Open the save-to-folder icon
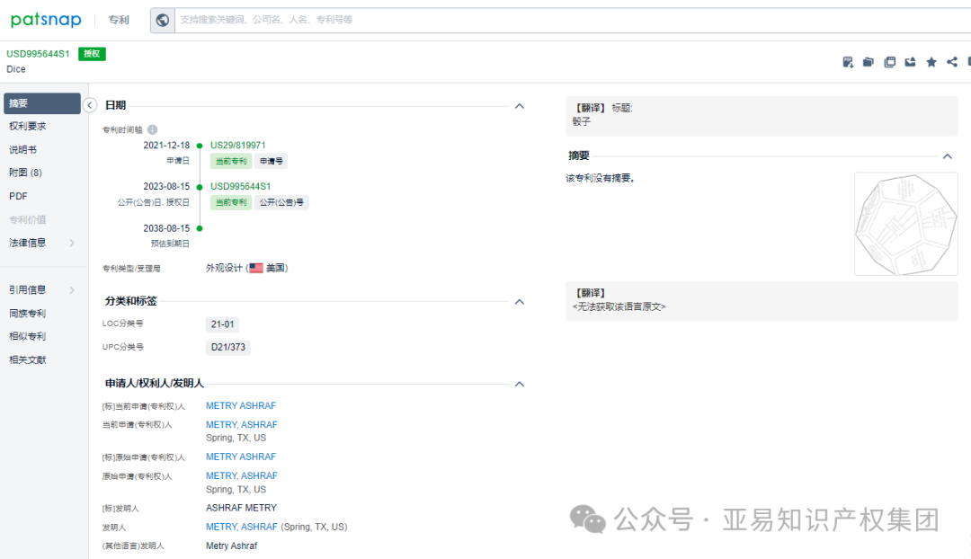The width and height of the screenshot is (971, 559). coord(868,61)
